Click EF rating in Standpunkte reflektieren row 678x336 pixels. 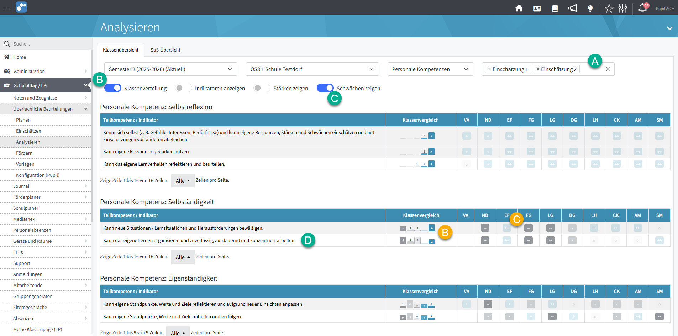click(510, 304)
